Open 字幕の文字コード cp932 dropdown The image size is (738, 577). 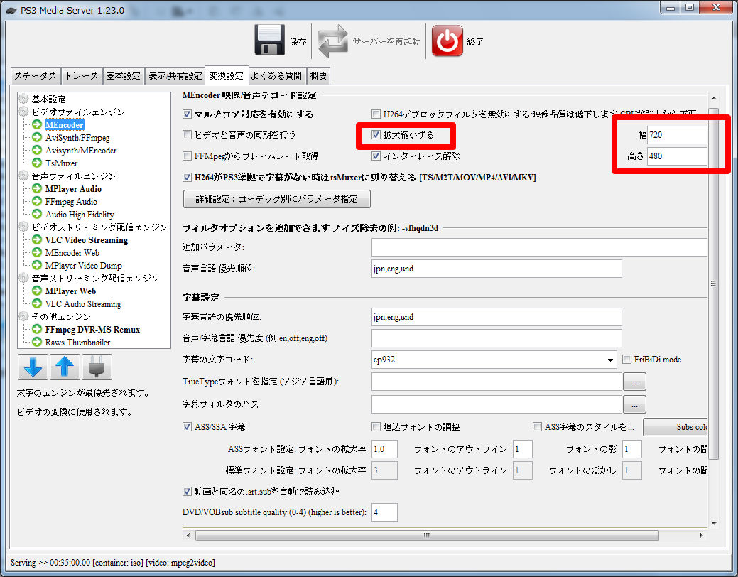[x=494, y=360]
